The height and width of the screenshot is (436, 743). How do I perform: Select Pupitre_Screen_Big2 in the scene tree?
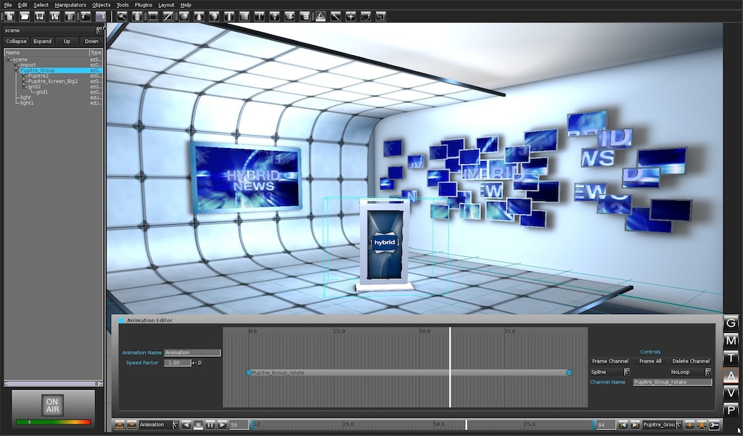tap(52, 81)
